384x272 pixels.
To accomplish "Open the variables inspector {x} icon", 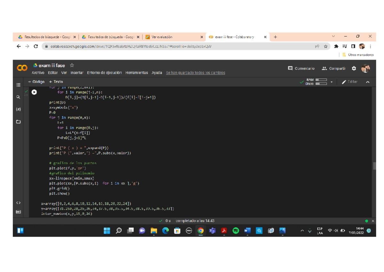I will coord(18,109).
